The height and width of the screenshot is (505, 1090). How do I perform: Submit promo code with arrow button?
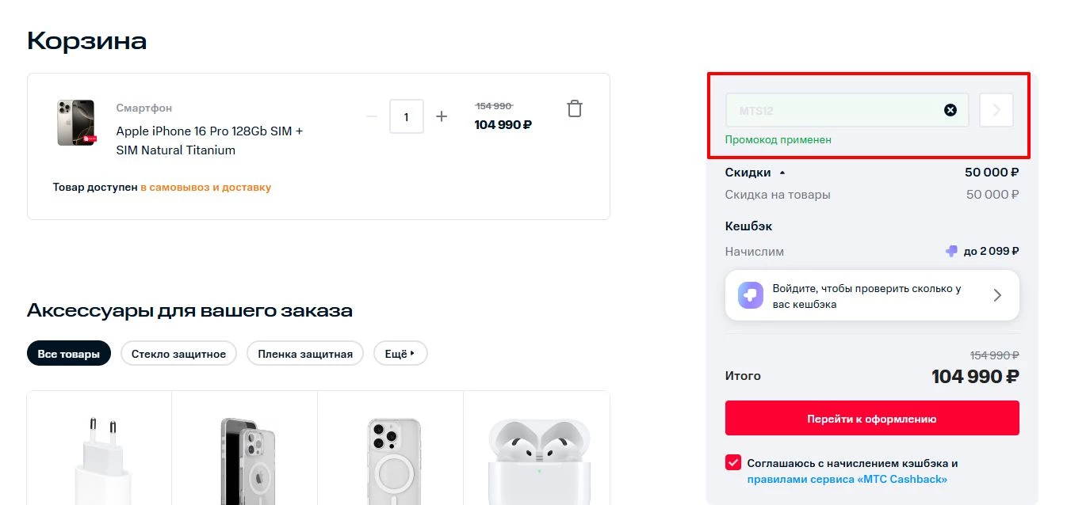[996, 110]
